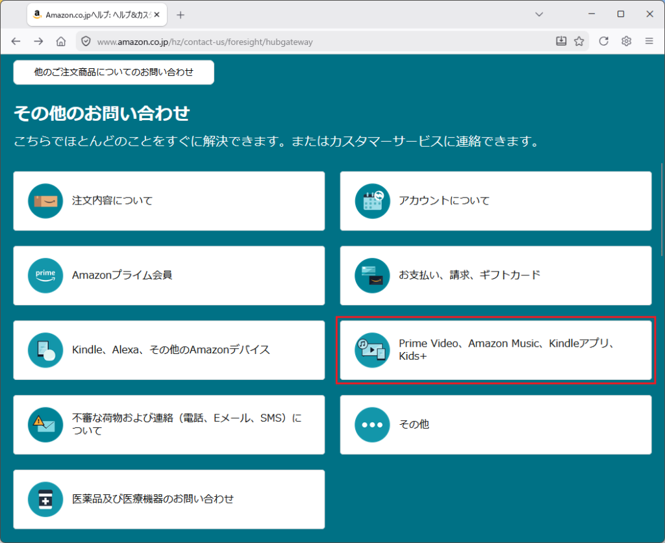The height and width of the screenshot is (543, 665).
Task: Click the こちらでほとんどのこと description text
Action: [277, 141]
